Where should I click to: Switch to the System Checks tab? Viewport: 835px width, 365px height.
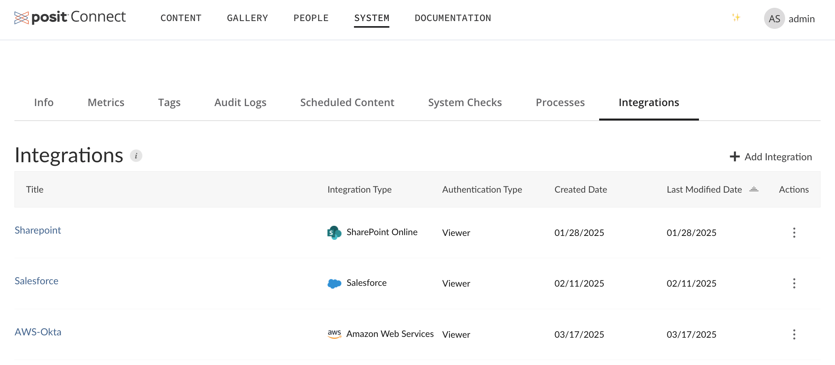point(465,102)
